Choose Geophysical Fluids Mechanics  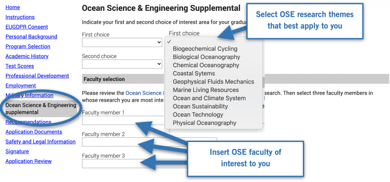pyautogui.click(x=213, y=82)
